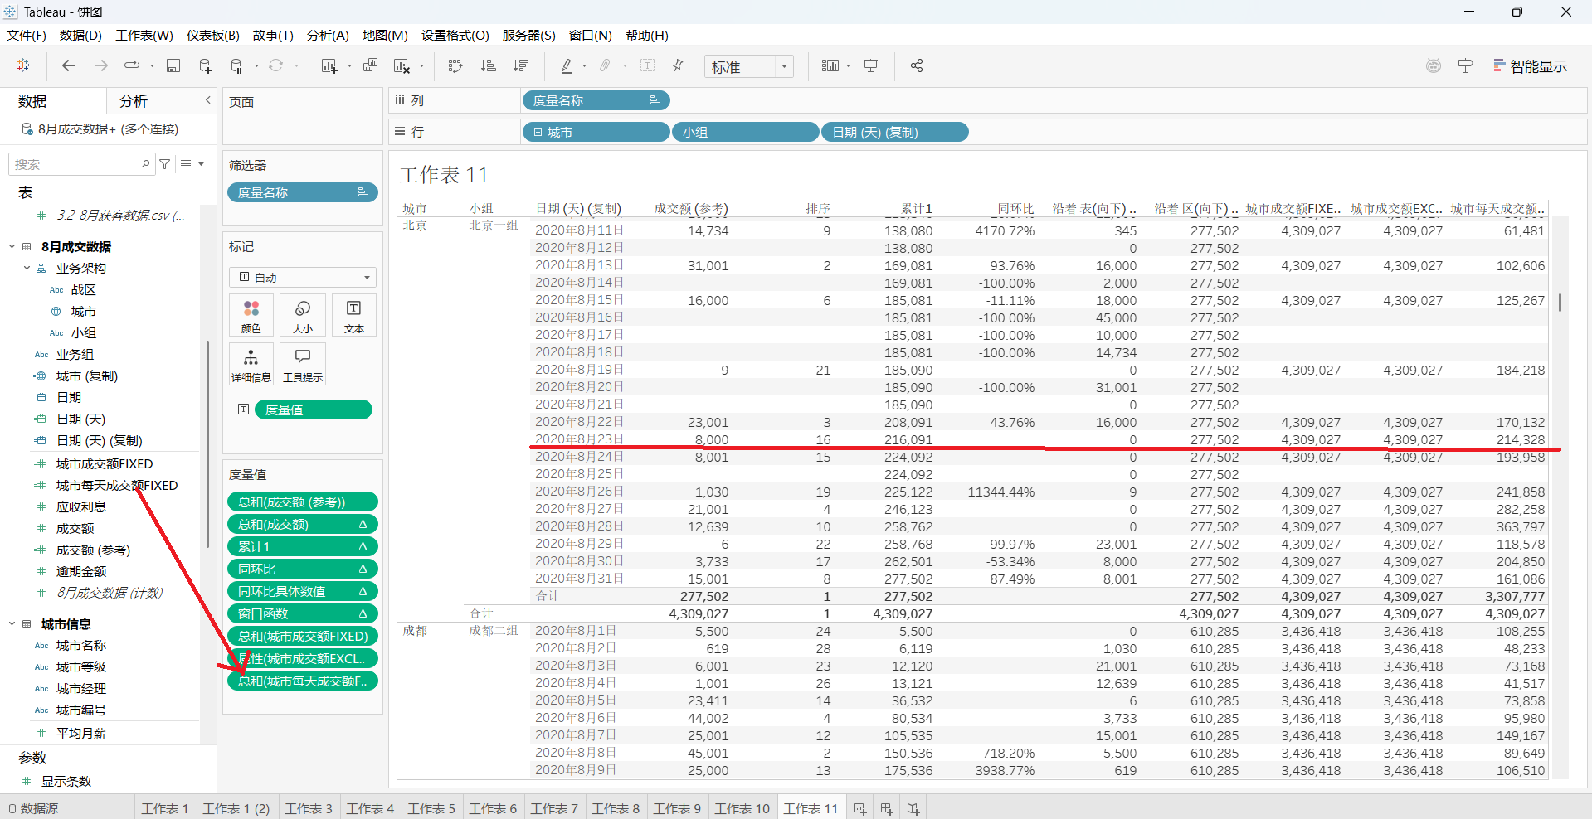
Task: Open the Tooltip marks card
Action: coord(303,365)
